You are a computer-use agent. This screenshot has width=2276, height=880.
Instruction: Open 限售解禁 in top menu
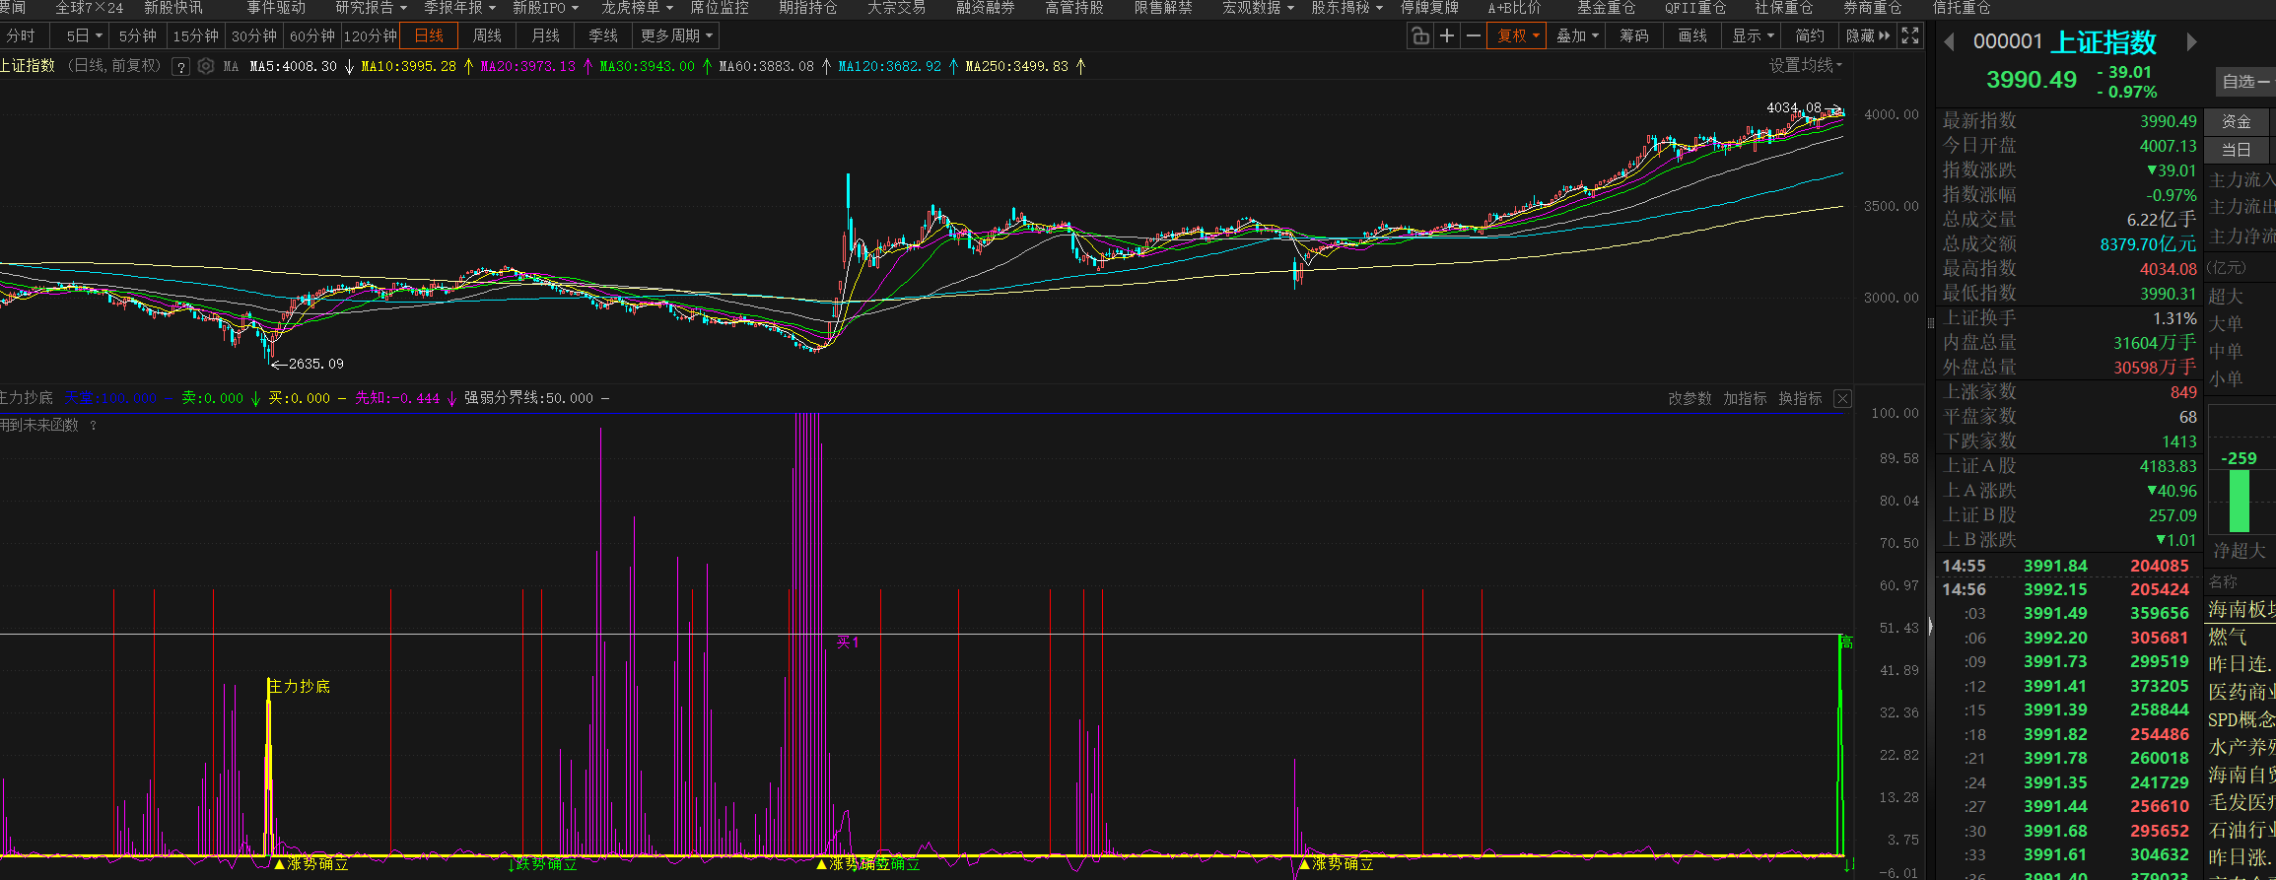click(x=1163, y=8)
